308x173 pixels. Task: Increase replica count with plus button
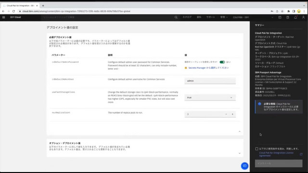pyautogui.click(x=232, y=114)
